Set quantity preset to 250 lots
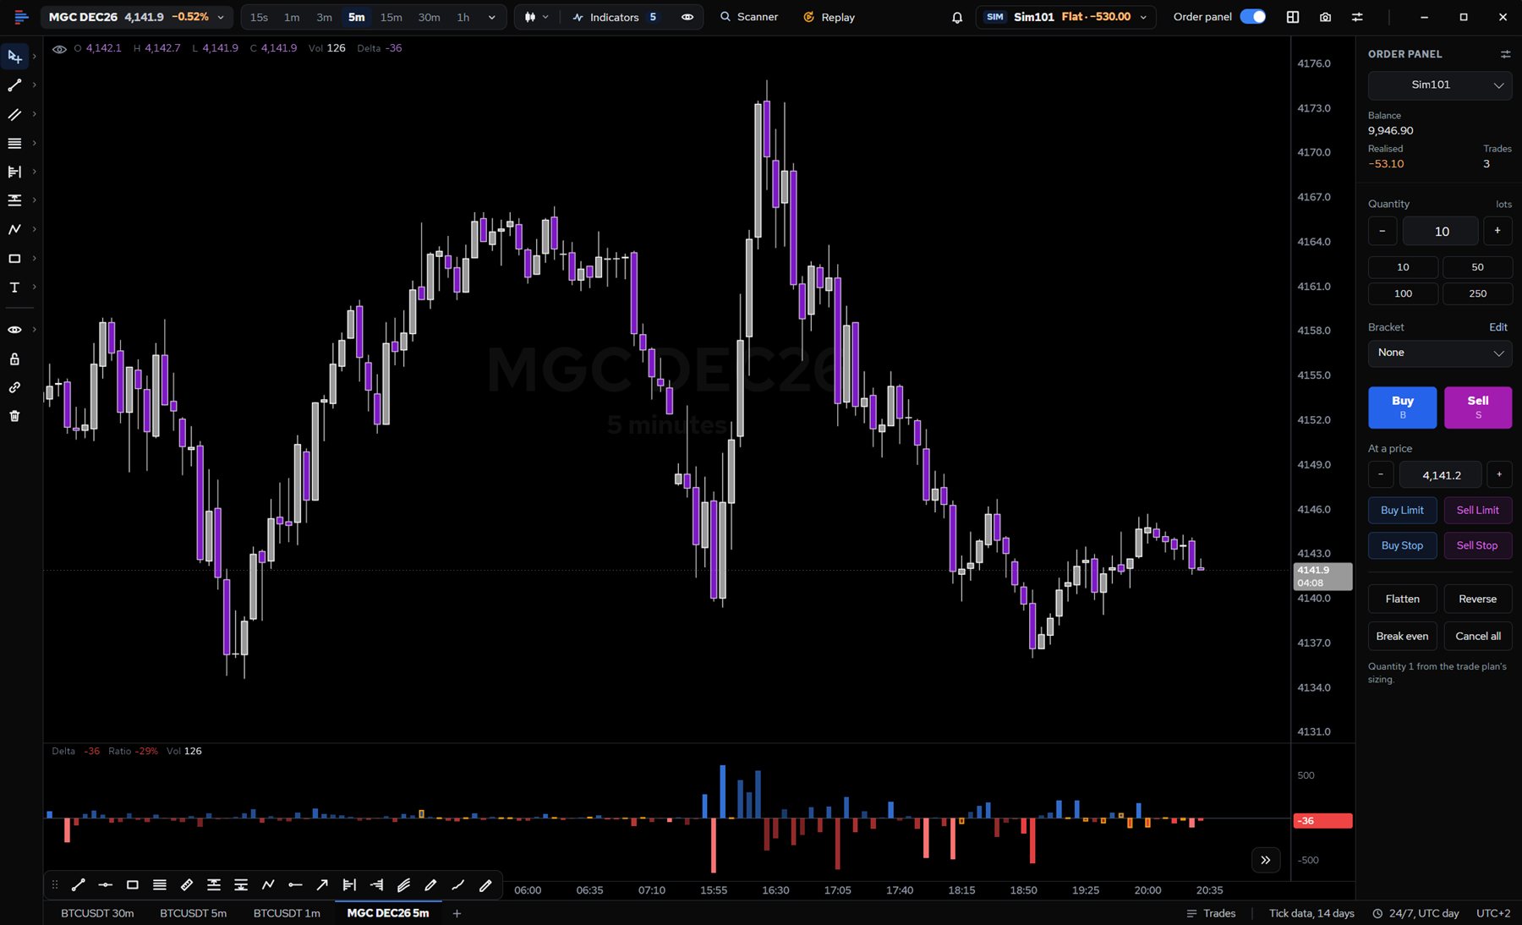 tap(1477, 293)
